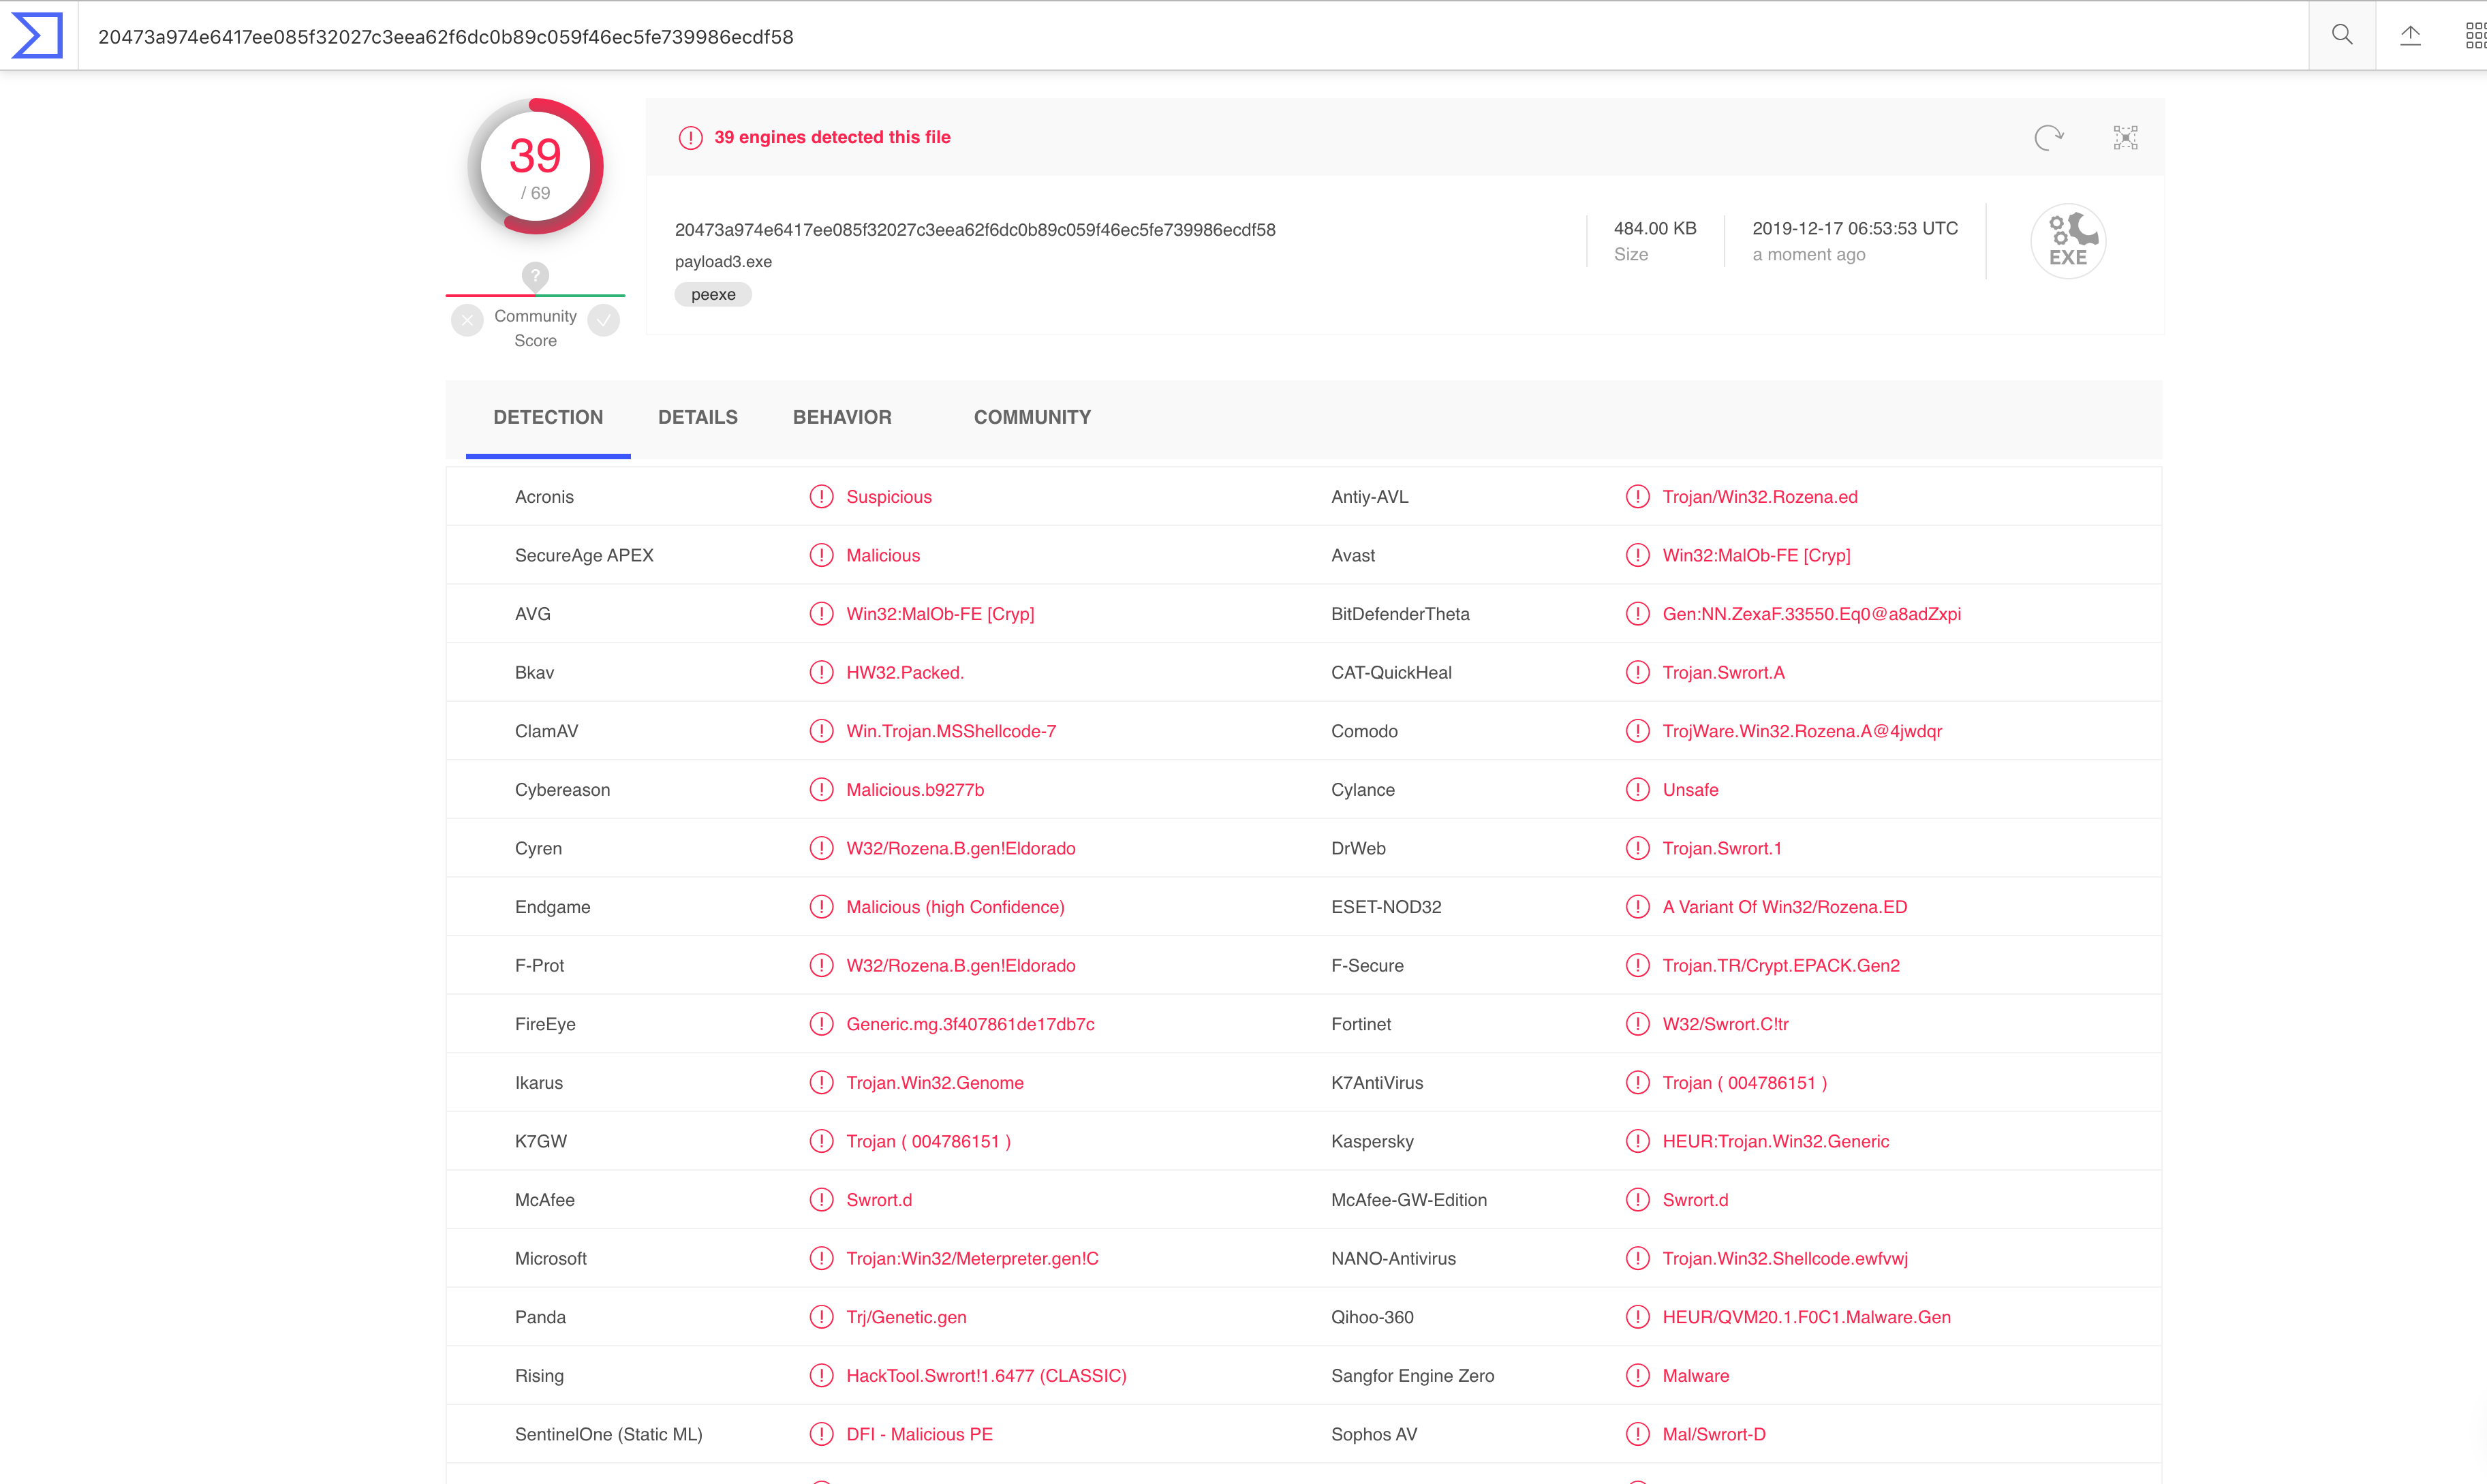Click the Cybereason engine name
This screenshot has width=2487, height=1484.
[x=562, y=790]
